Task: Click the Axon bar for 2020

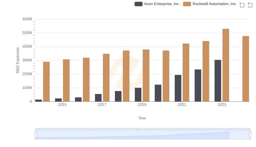Action: pyautogui.click(x=158, y=93)
